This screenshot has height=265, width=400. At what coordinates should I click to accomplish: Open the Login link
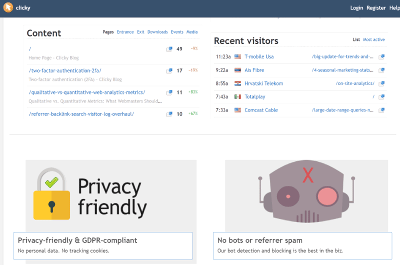(x=356, y=8)
